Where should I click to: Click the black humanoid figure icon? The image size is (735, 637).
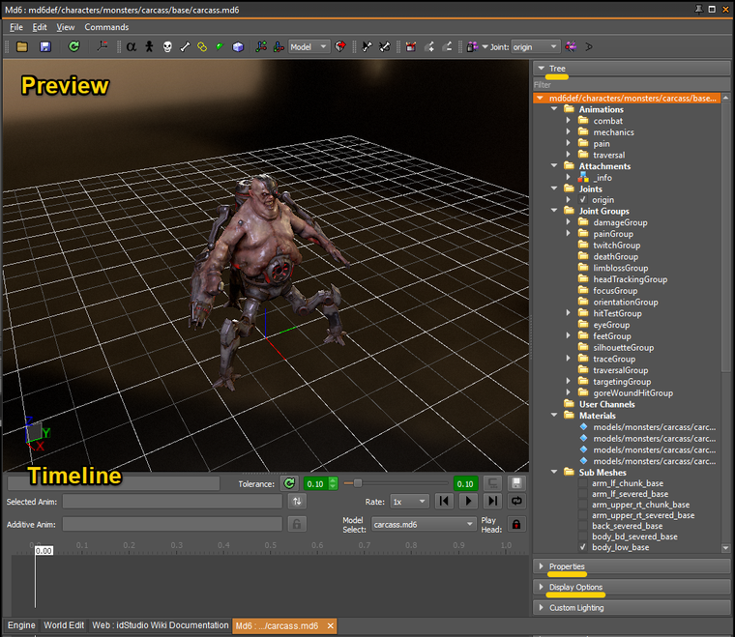pos(149,46)
